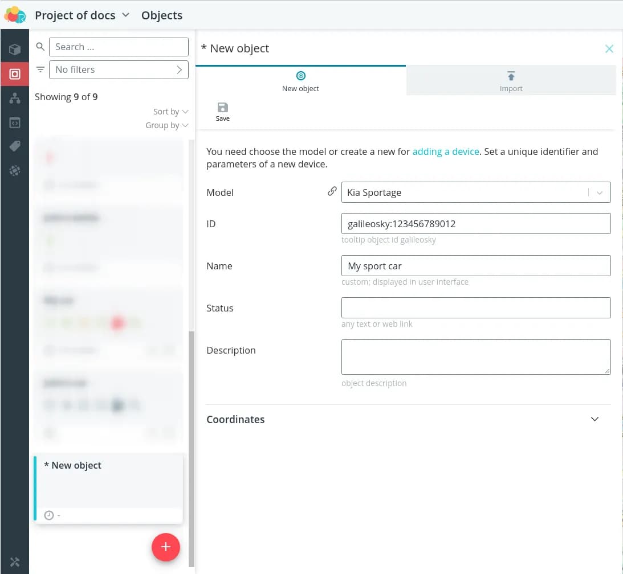The width and height of the screenshot is (623, 574).
Task: Select the New object tab
Action: point(300,81)
